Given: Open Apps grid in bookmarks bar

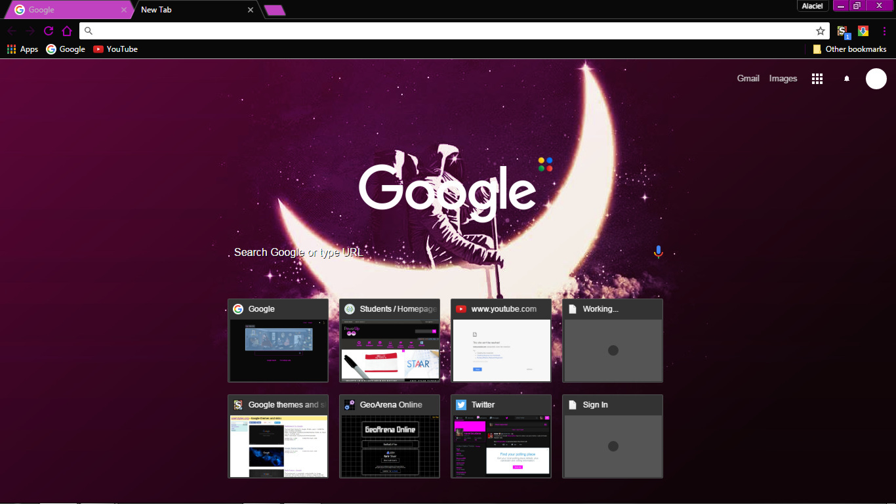Looking at the screenshot, I should 22,49.
